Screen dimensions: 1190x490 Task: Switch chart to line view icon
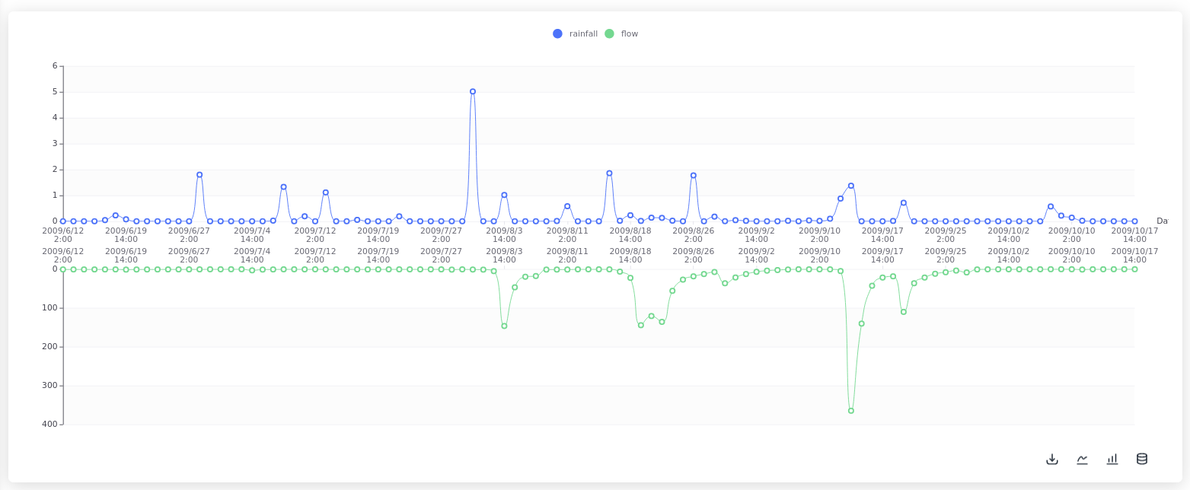(1082, 459)
